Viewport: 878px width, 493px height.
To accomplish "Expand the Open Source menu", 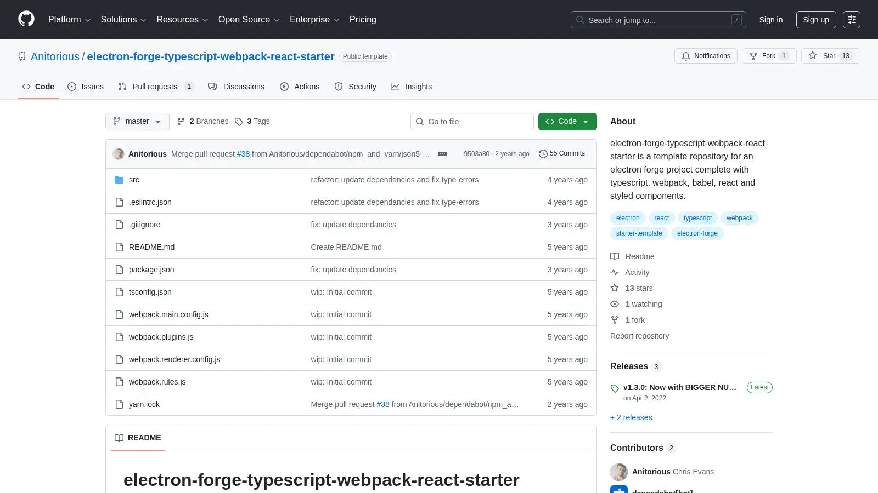I will pos(249,20).
